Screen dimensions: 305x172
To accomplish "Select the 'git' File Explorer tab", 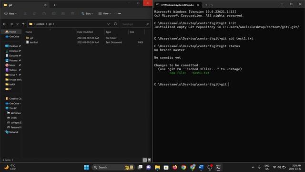I will (x=24, y=5).
